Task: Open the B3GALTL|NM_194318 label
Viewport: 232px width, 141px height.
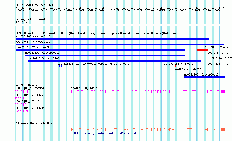Action: (x=84, y=88)
